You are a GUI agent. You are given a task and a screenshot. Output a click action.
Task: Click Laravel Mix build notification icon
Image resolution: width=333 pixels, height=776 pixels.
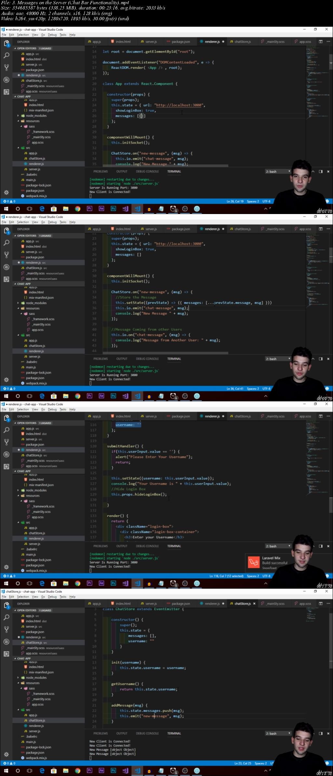pyautogui.click(x=254, y=563)
